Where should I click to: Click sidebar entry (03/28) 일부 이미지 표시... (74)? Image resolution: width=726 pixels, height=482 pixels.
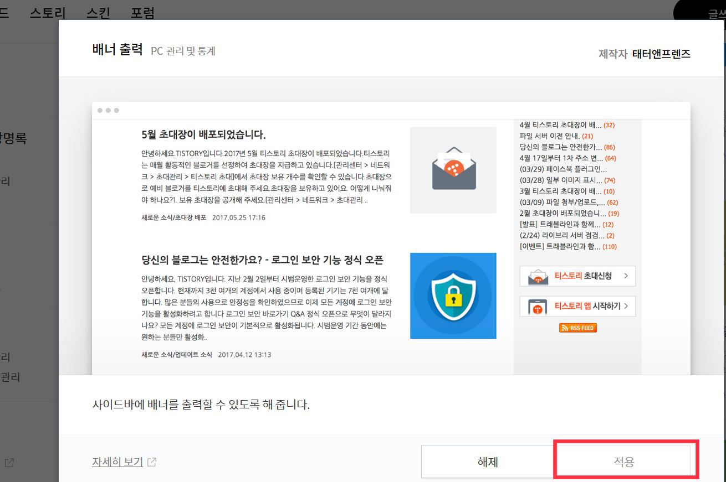tap(567, 180)
